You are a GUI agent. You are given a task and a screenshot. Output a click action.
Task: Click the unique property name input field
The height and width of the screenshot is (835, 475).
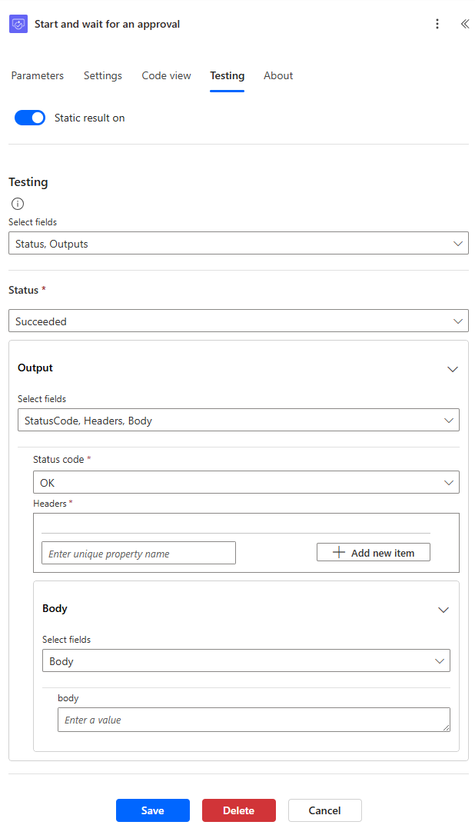point(138,552)
